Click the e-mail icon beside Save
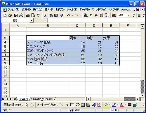The width and height of the screenshot is (146, 113). click(x=21, y=15)
